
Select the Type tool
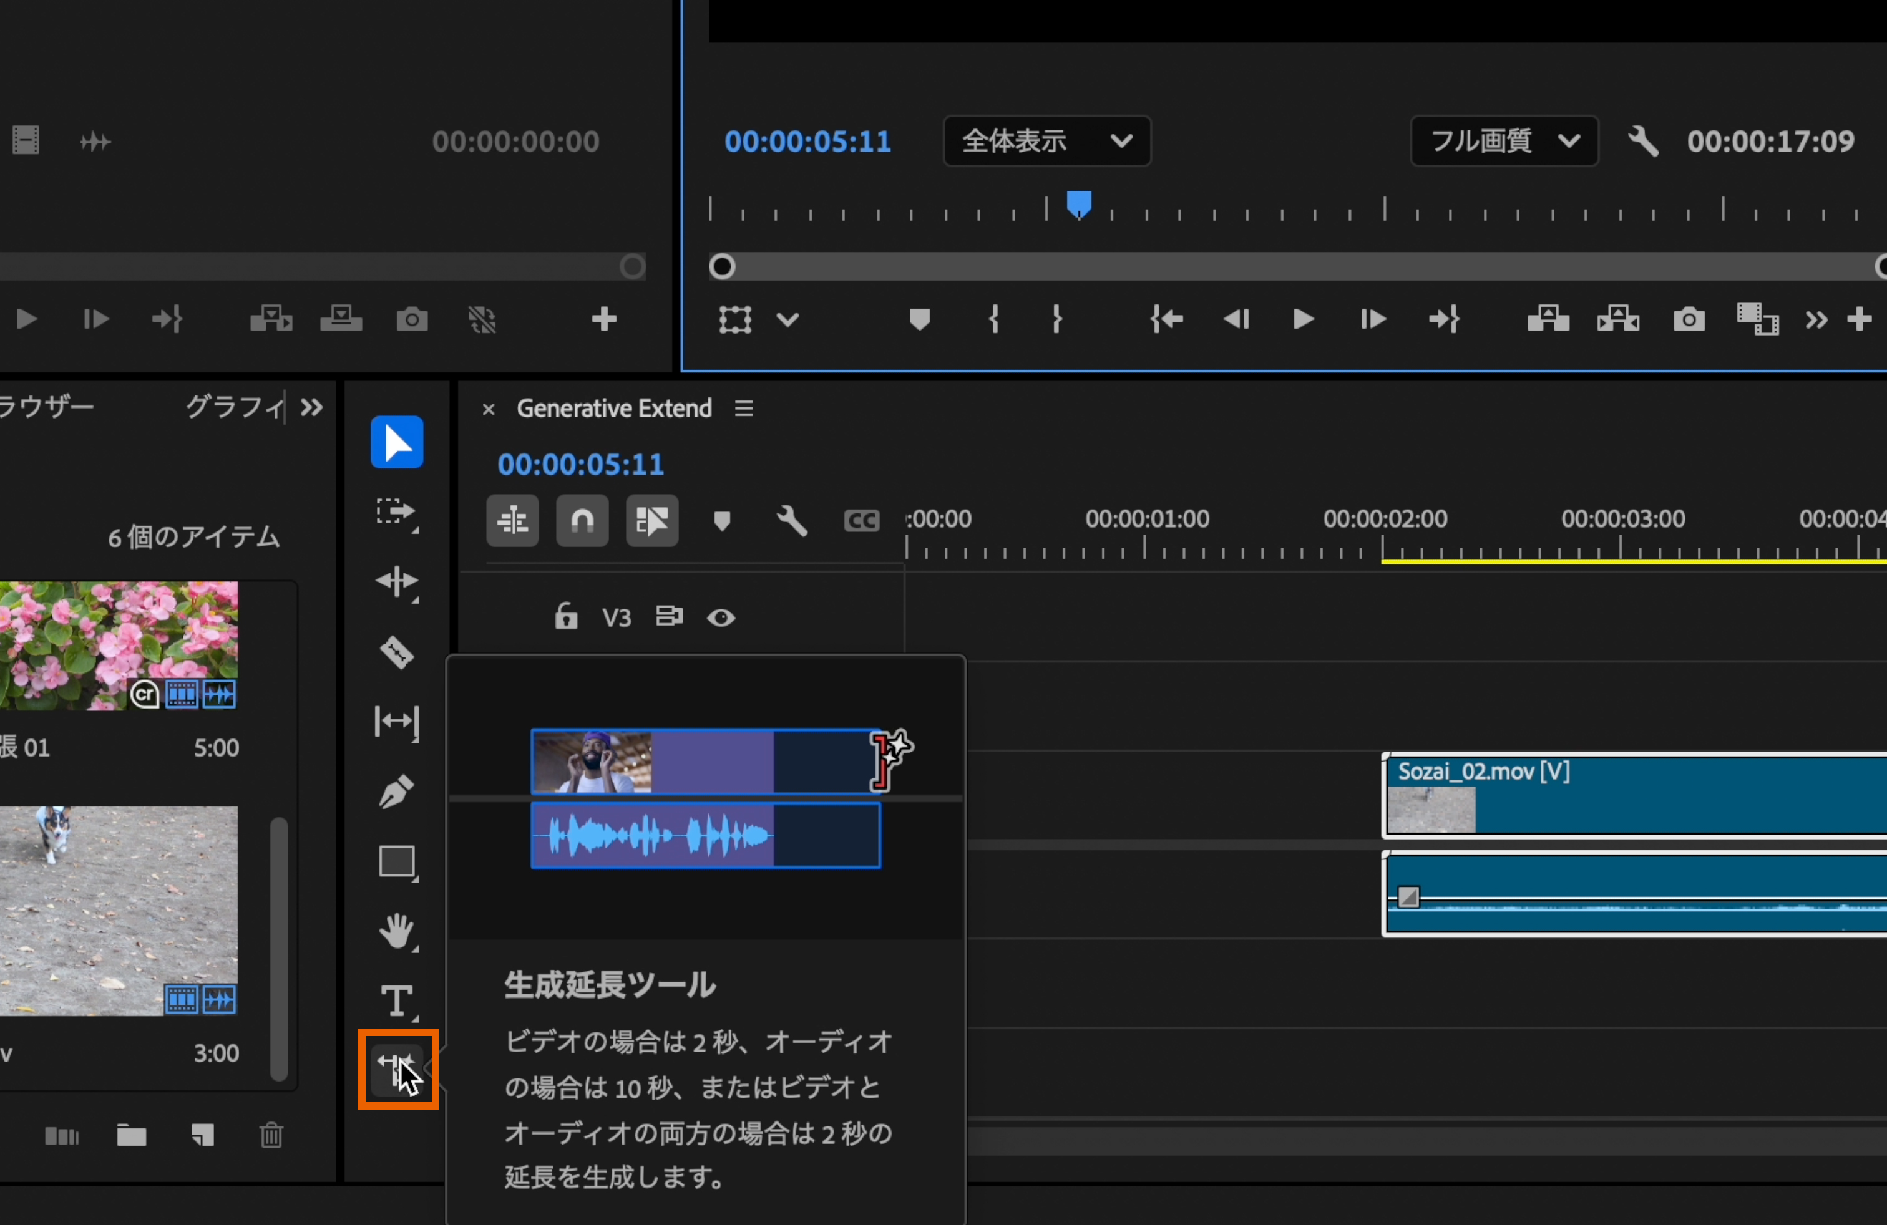coord(396,1000)
